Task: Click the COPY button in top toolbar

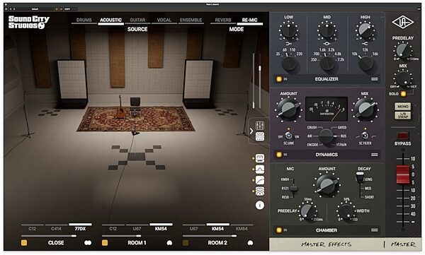Action: [x=67, y=9]
